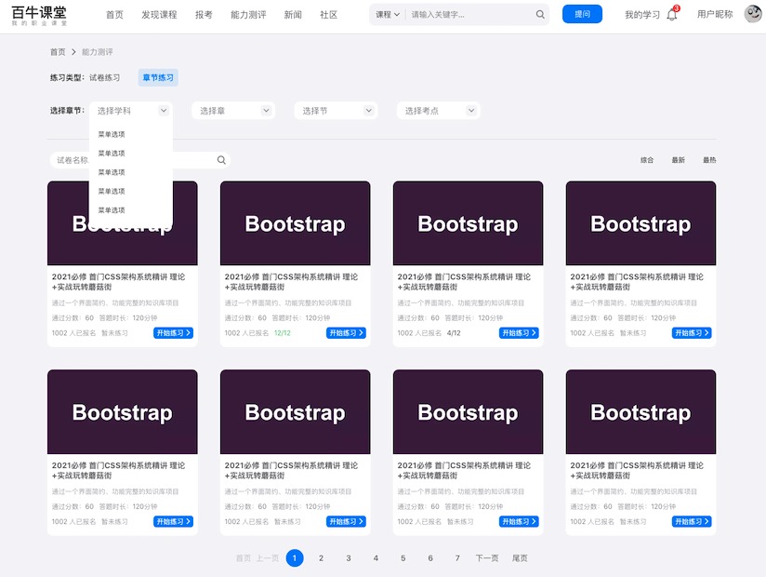This screenshot has width=766, height=577.
Task: Open the Bootstrap thumbnail of the 12/12 card
Action: pyautogui.click(x=295, y=223)
